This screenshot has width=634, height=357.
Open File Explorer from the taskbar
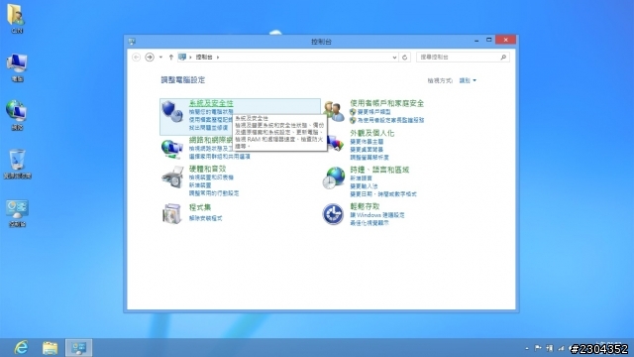pyautogui.click(x=51, y=348)
